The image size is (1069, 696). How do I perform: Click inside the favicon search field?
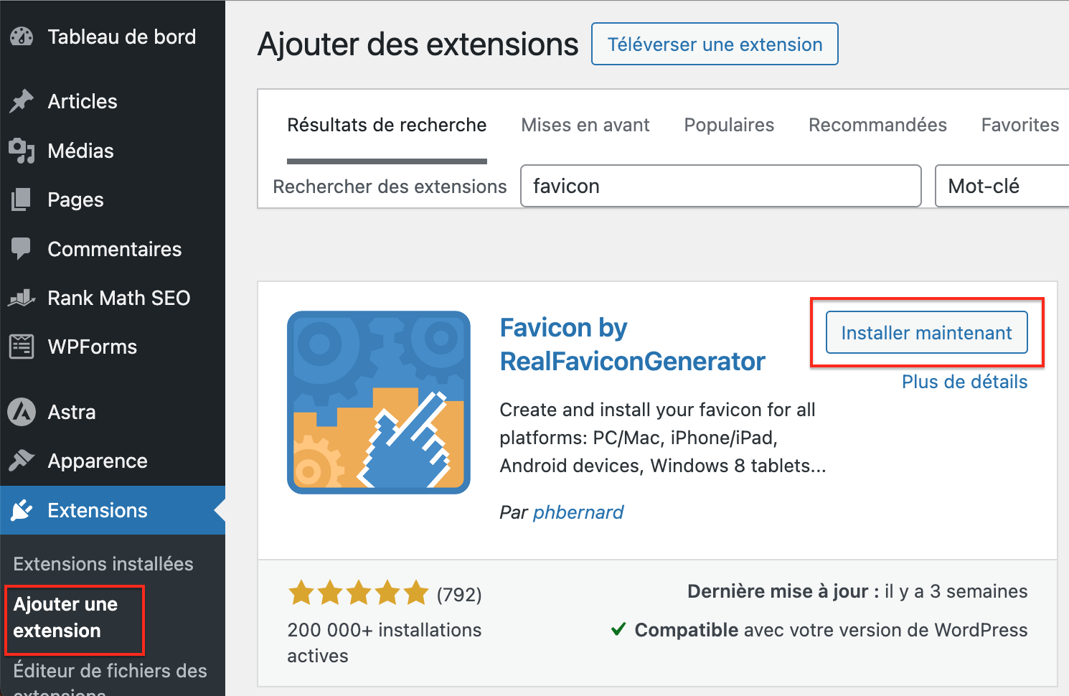pyautogui.click(x=720, y=186)
